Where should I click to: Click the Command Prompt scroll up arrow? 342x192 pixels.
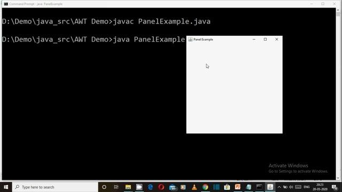(x=338, y=10)
